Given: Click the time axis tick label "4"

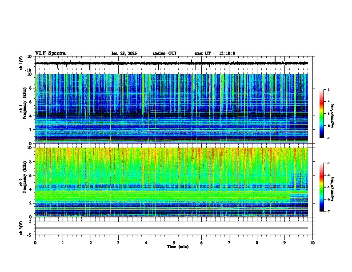Looking at the screenshot, I should pos(146,243).
